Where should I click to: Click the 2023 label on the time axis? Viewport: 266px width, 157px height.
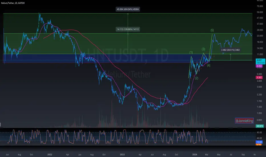(122, 155)
